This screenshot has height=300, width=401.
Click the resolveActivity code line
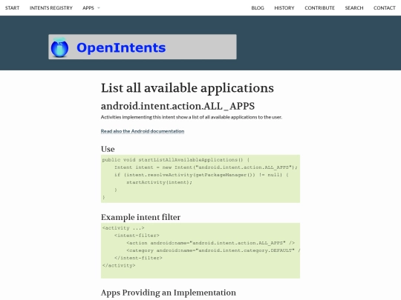point(201,175)
